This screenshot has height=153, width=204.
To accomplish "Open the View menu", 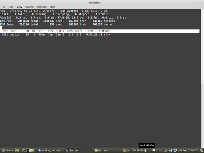I will click(19, 7).
